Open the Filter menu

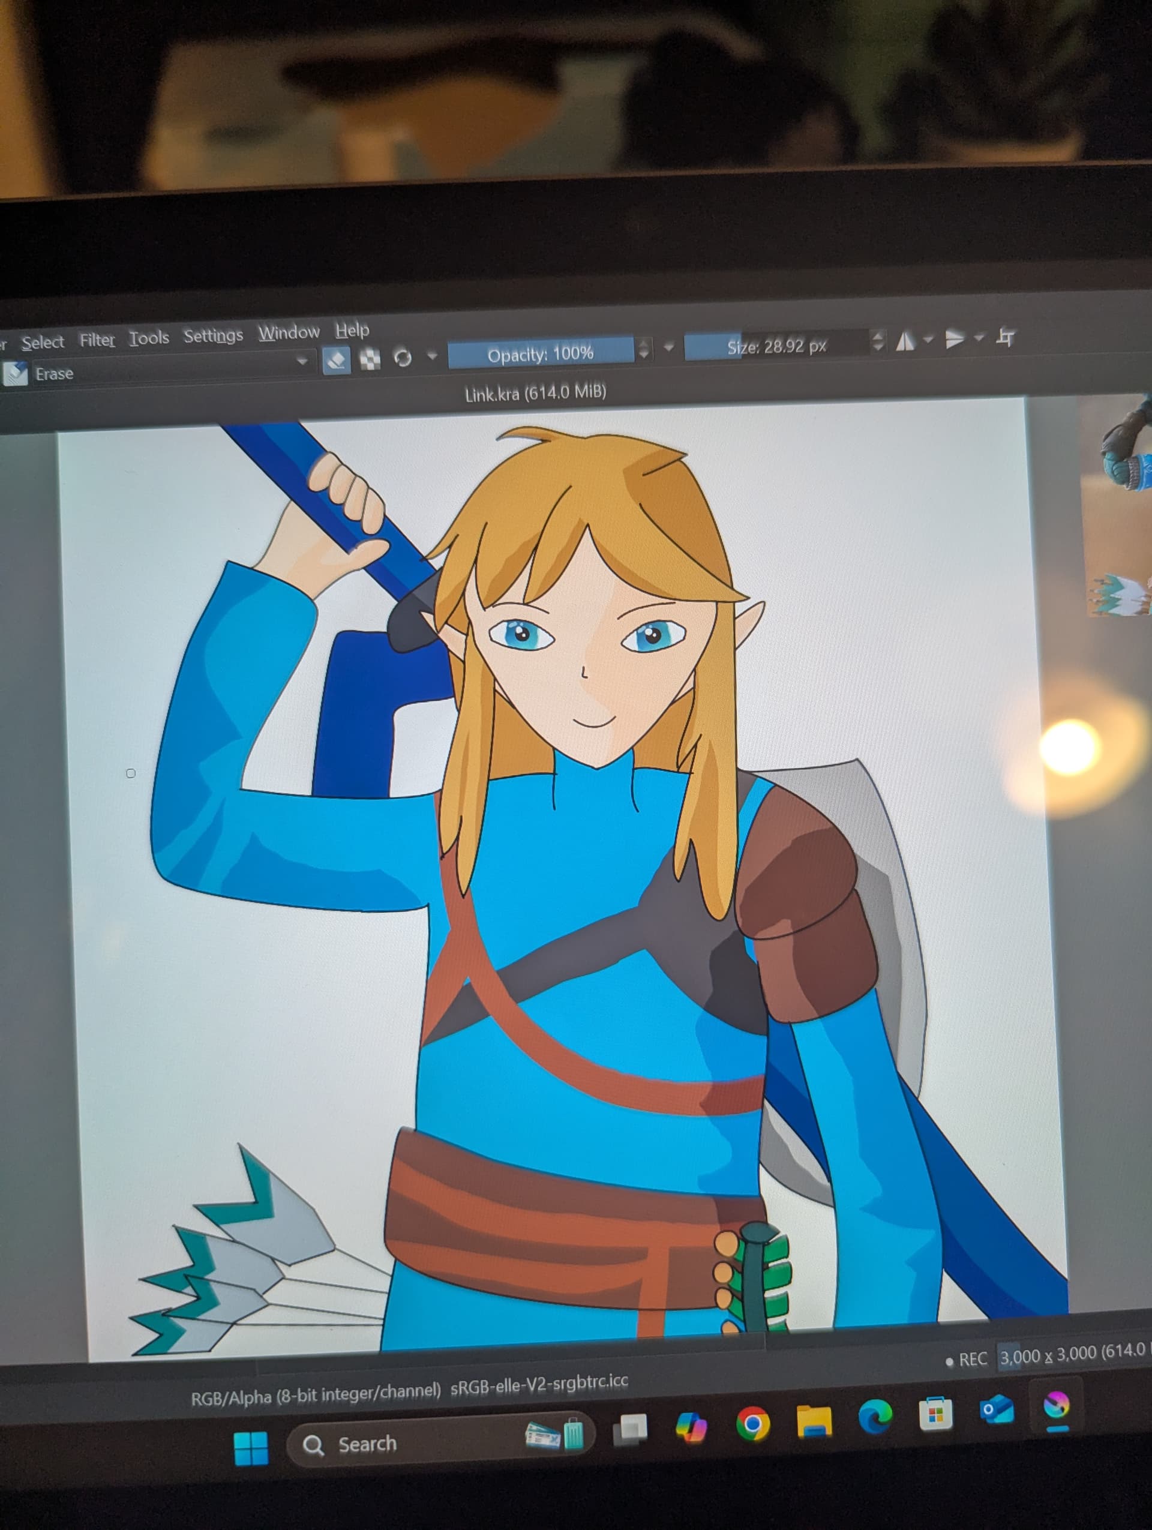pyautogui.click(x=97, y=340)
